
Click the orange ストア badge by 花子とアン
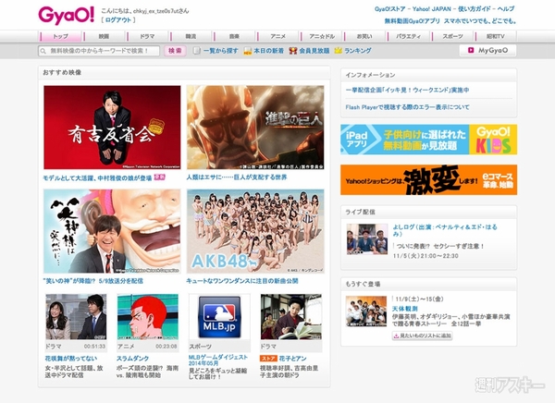268,359
